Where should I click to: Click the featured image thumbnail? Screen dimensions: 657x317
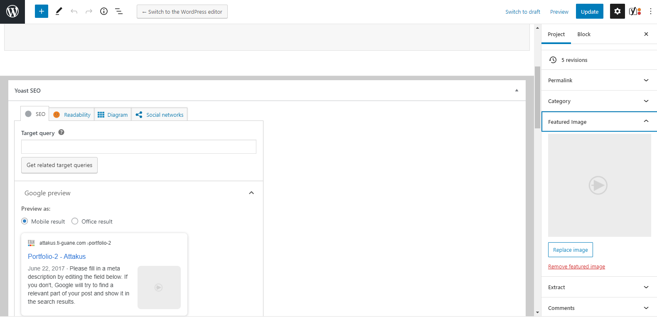pyautogui.click(x=600, y=185)
